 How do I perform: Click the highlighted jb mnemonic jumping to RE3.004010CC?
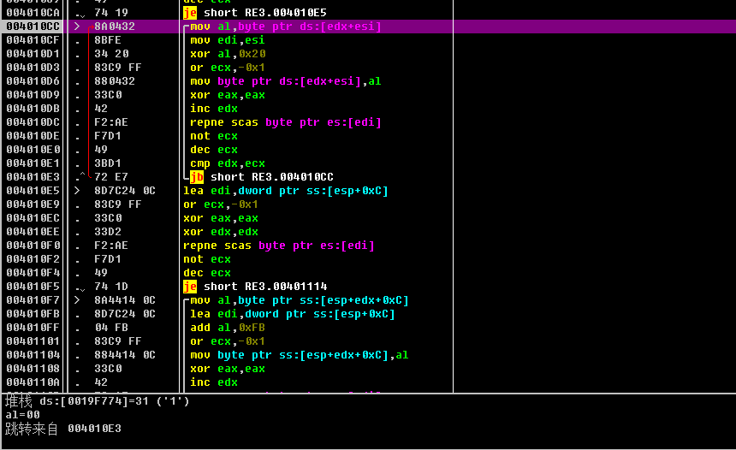(196, 177)
